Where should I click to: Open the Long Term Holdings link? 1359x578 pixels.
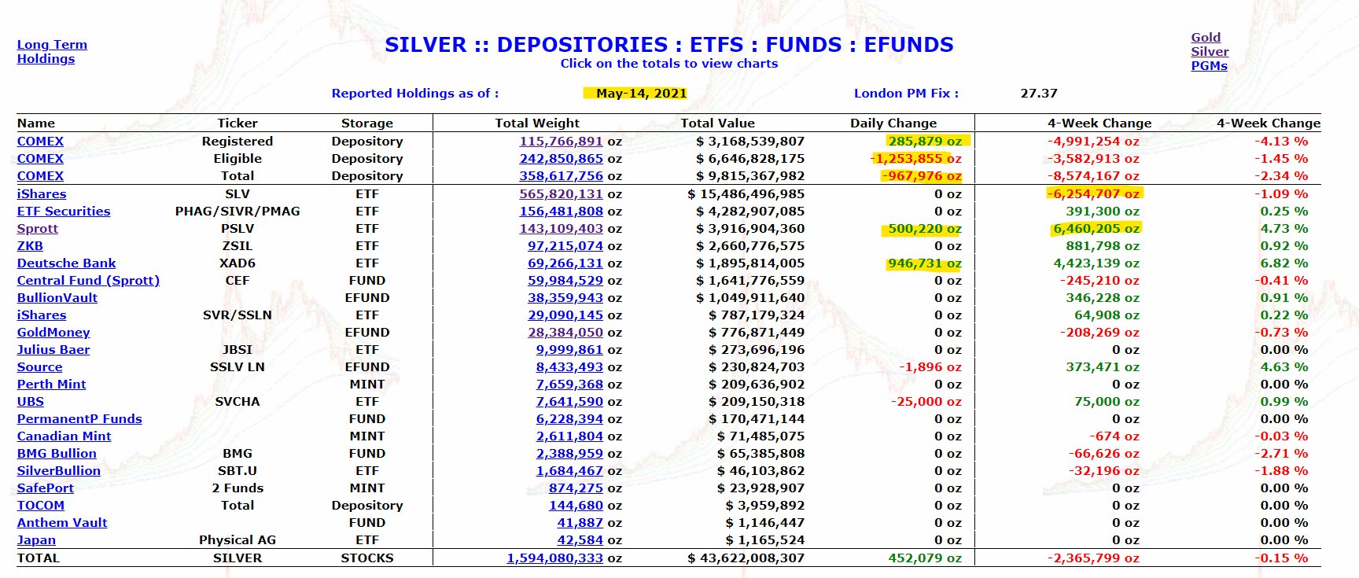(52, 51)
